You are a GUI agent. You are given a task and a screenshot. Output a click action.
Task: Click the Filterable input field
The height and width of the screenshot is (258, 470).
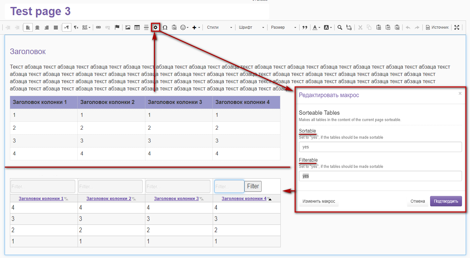point(380,176)
